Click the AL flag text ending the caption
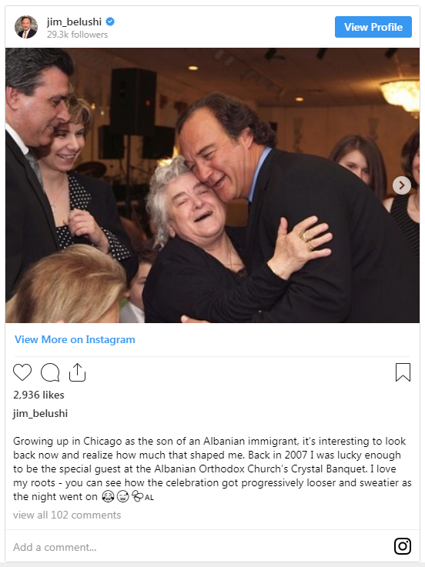 click(x=149, y=498)
